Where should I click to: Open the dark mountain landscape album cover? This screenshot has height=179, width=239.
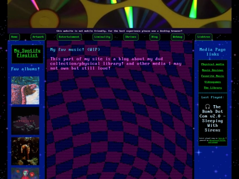click(25, 121)
